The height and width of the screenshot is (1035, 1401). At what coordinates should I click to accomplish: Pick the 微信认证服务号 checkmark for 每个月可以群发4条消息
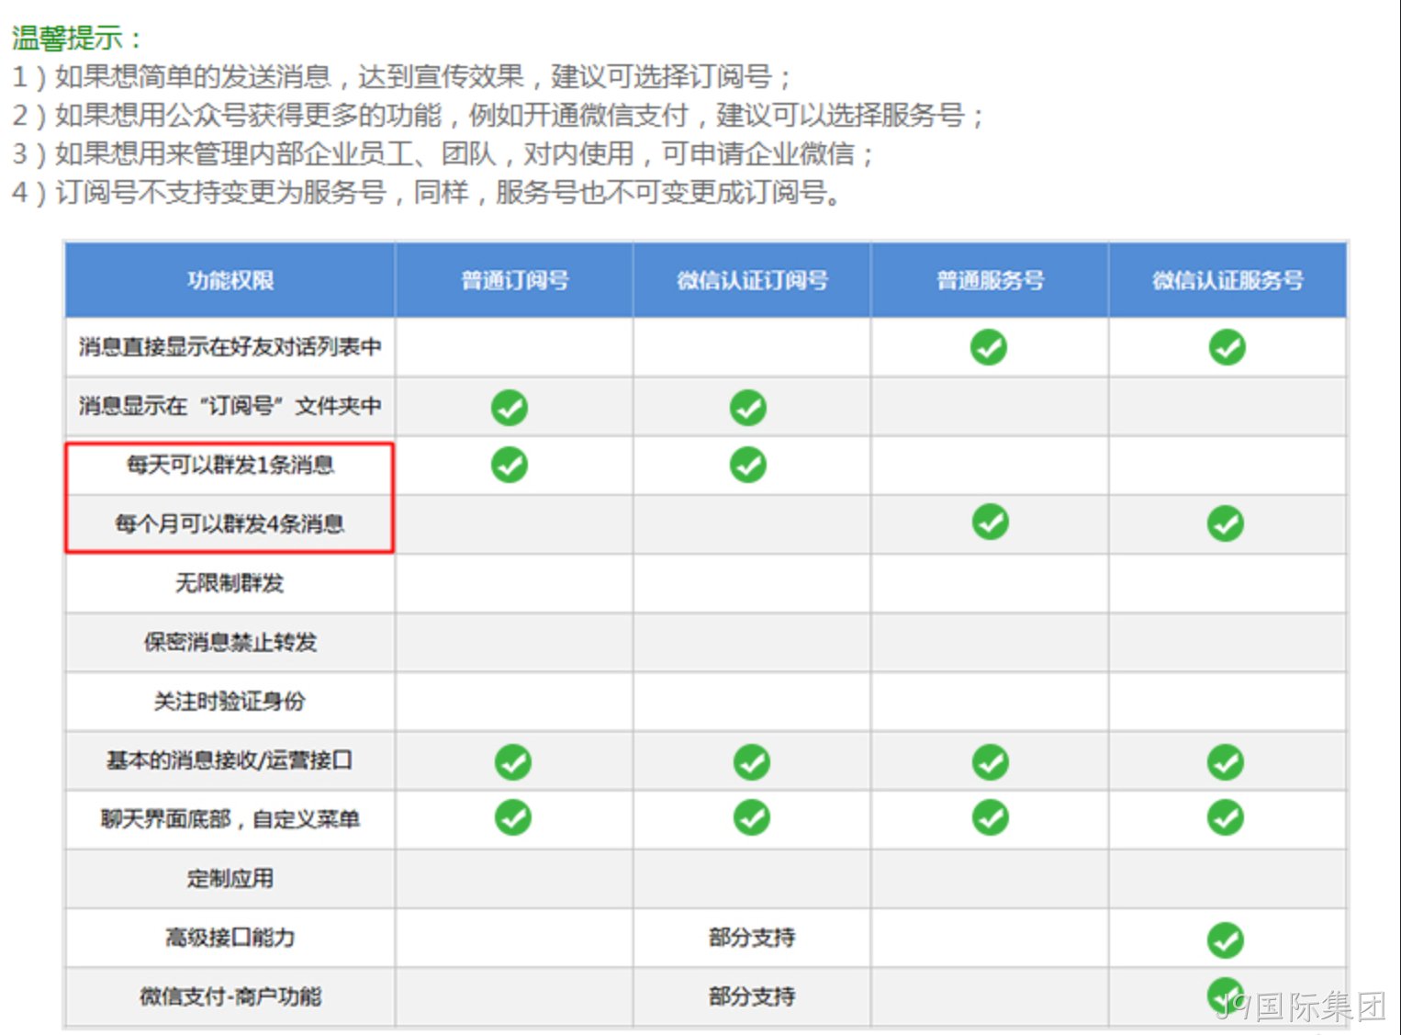(x=1226, y=523)
